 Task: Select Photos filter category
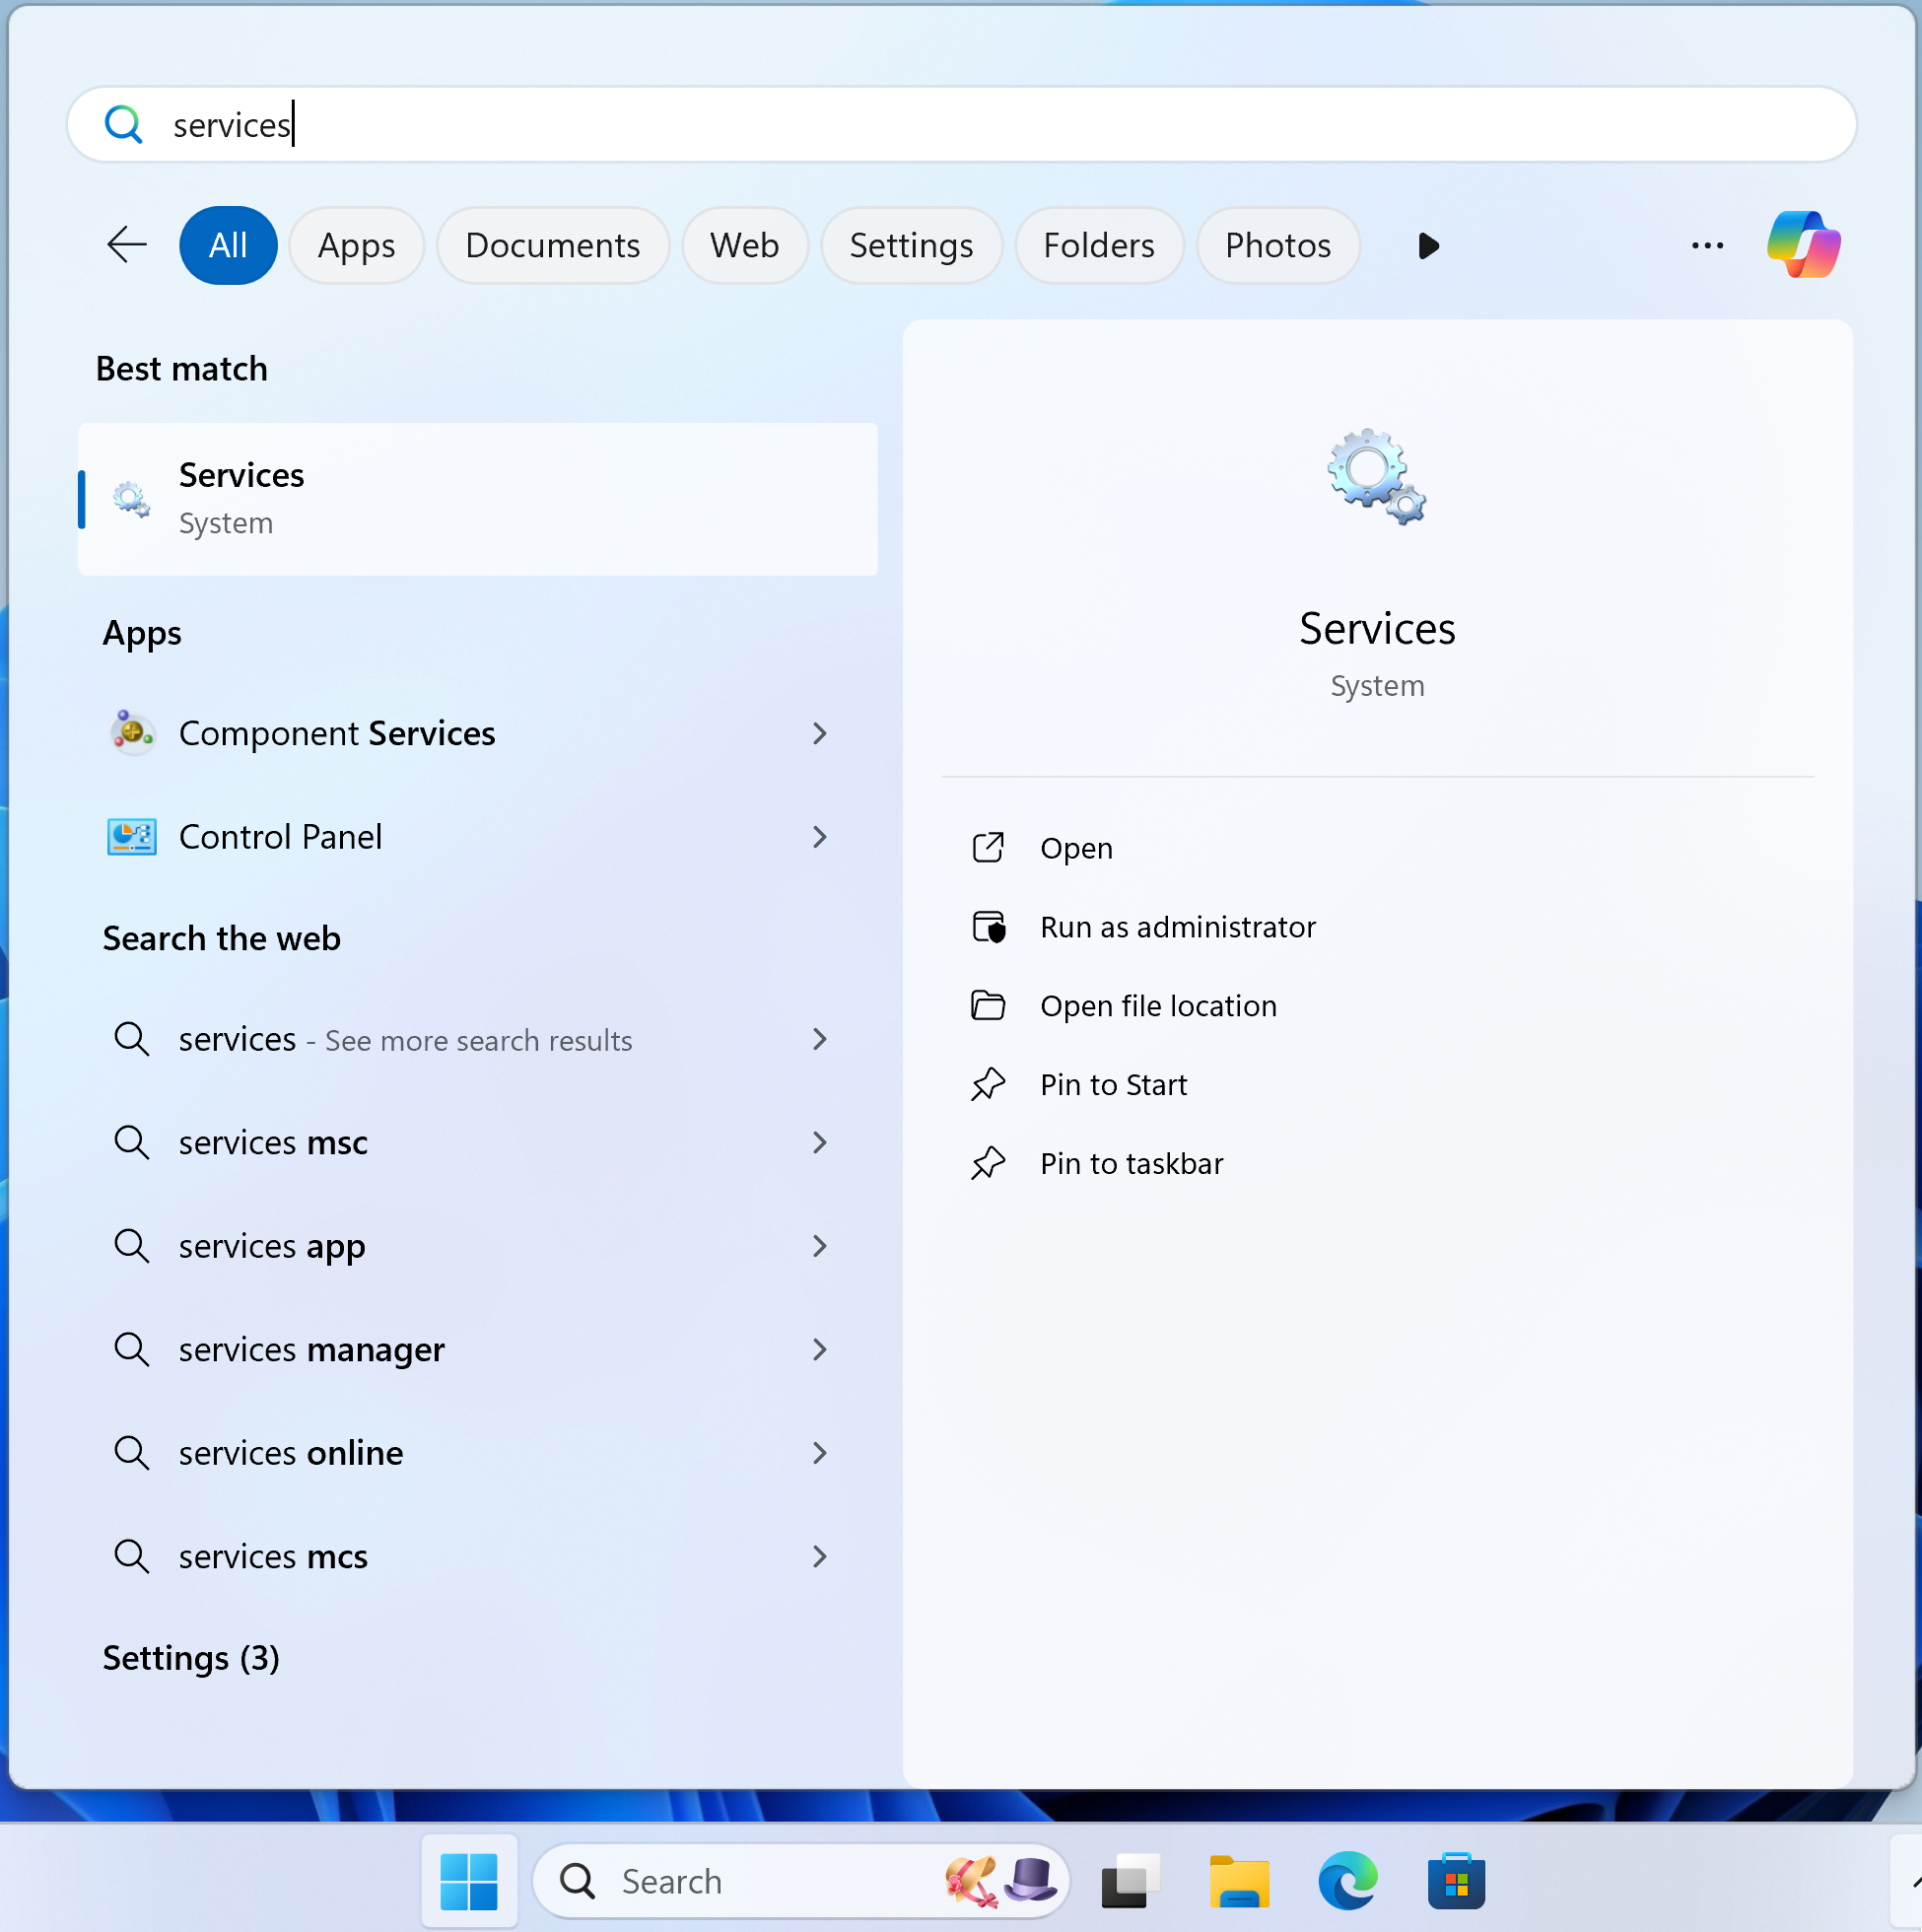(1279, 246)
